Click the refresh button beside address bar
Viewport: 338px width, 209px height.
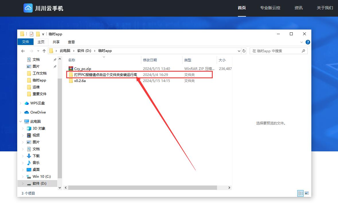point(244,51)
